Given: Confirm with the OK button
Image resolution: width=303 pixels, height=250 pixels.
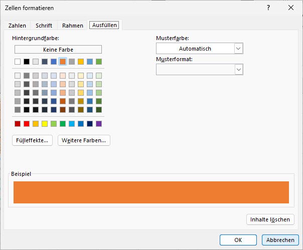Looking at the screenshot, I should coord(238,240).
